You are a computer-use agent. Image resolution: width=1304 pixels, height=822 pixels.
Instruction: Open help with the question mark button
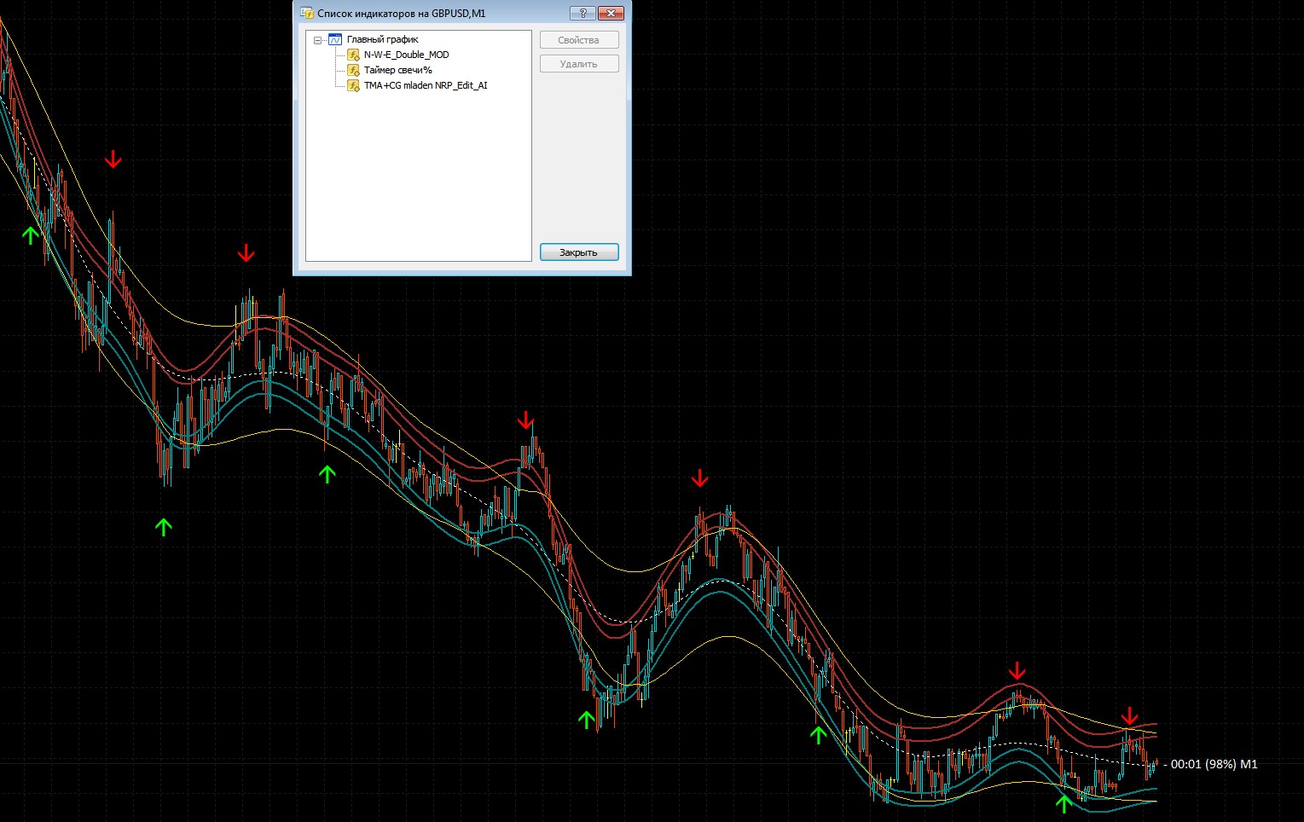[x=582, y=13]
